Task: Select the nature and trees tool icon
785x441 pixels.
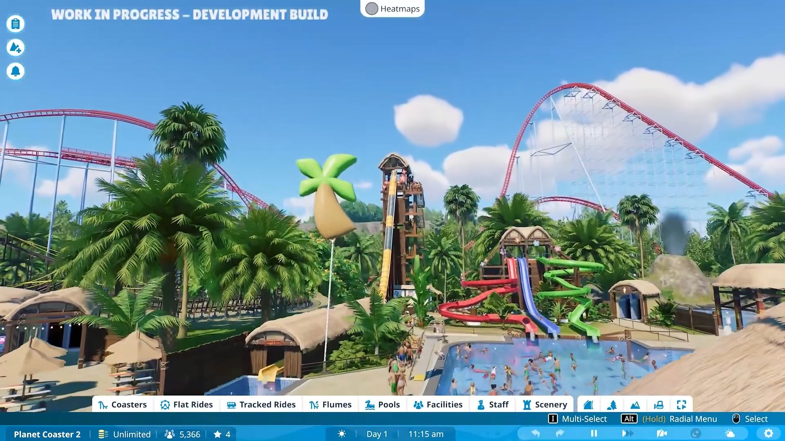Action: click(x=612, y=405)
